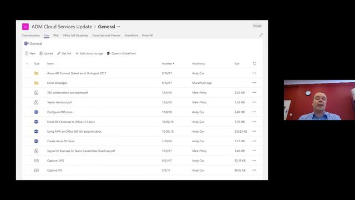This screenshot has width=355, height=200.
Task: Click the Get link button
Action: [x=64, y=53]
